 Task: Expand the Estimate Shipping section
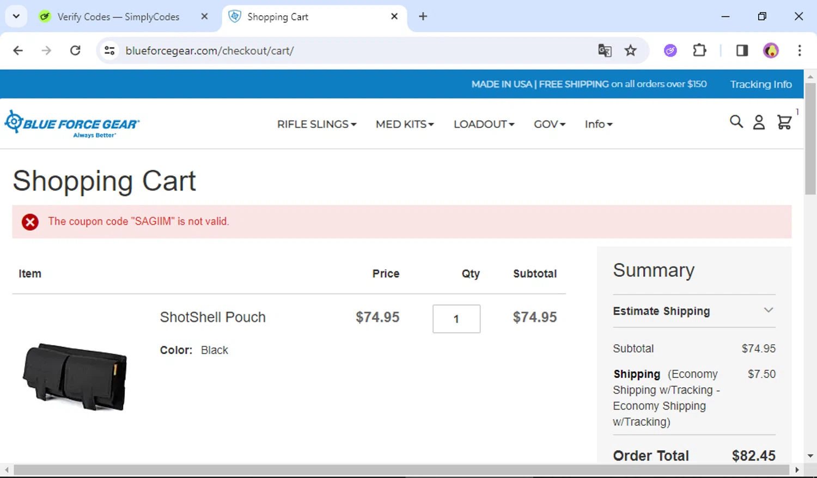pyautogui.click(x=694, y=311)
